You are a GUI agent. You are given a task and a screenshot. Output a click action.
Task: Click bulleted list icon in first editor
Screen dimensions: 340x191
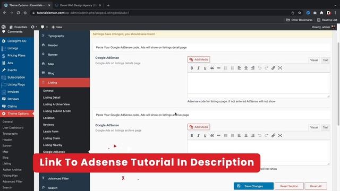point(226,68)
